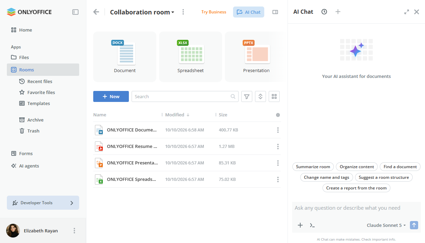Choose Suggest a room structure suggestion
Viewport: 425px width, 243px height.
coord(384,177)
